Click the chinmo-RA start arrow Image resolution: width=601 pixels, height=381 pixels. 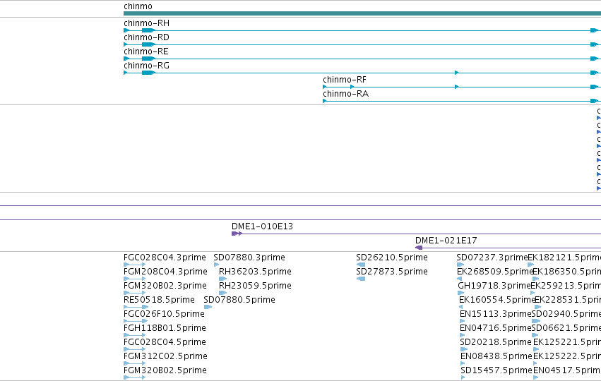(x=325, y=101)
